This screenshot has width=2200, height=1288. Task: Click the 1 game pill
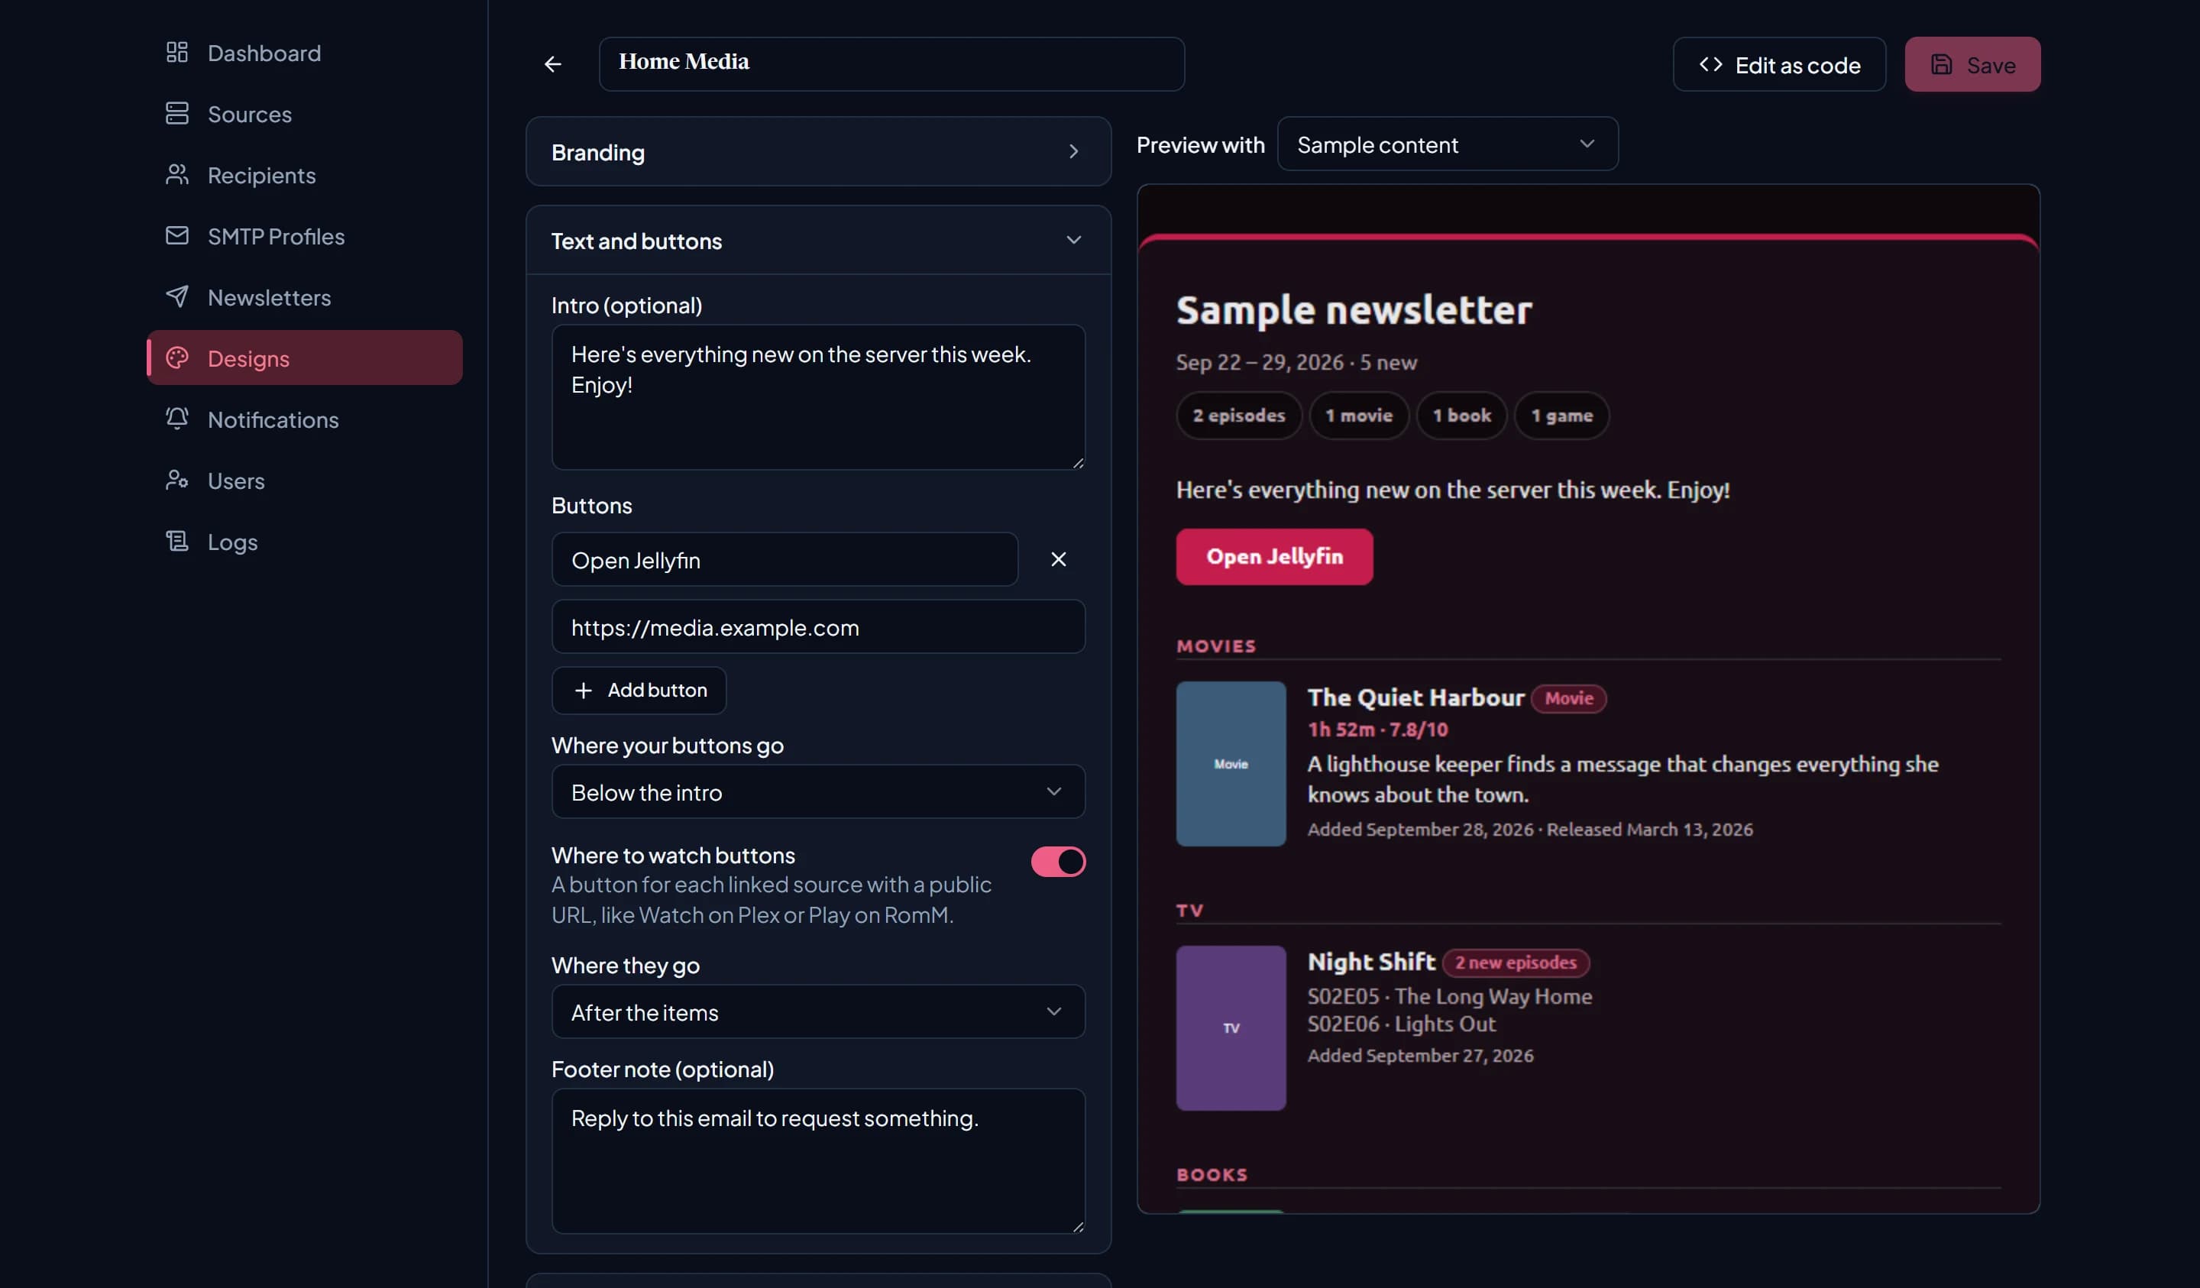click(x=1561, y=416)
